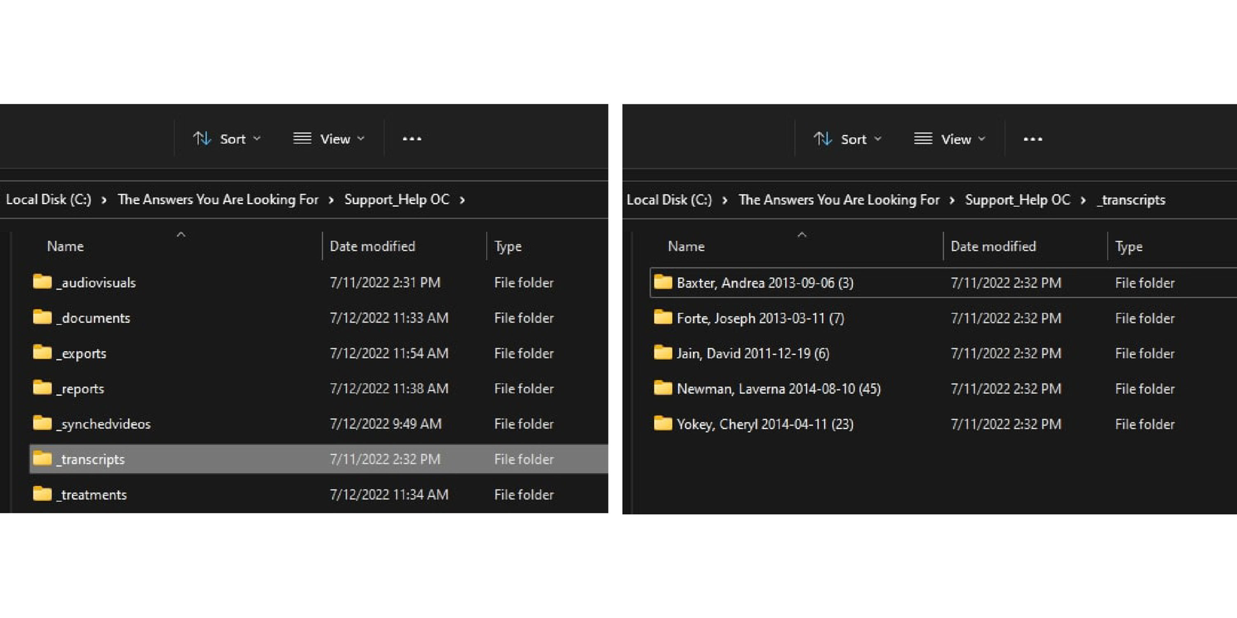Open the Sort dropdown in the left window
The width and height of the screenshot is (1237, 618).
pyautogui.click(x=227, y=139)
